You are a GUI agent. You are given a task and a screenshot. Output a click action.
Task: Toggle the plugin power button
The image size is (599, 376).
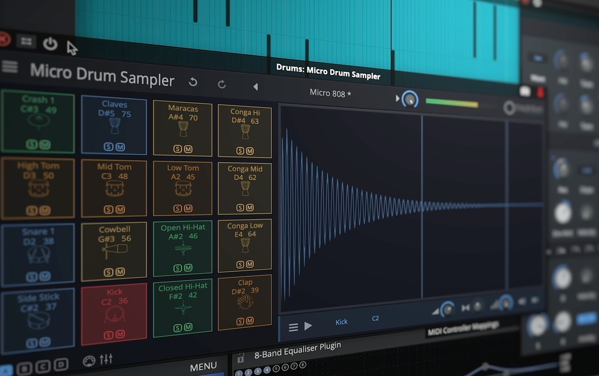tap(49, 44)
